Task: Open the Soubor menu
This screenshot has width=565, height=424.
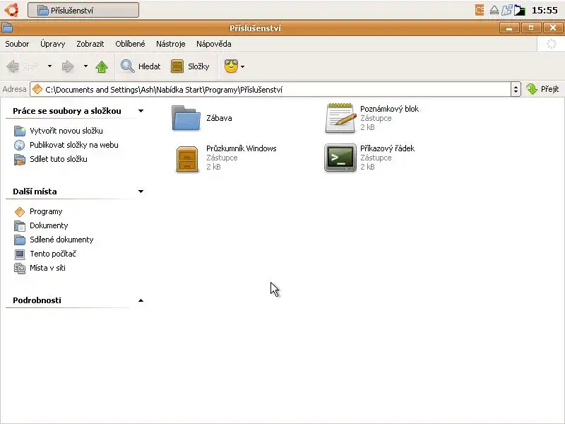Action: (x=17, y=44)
